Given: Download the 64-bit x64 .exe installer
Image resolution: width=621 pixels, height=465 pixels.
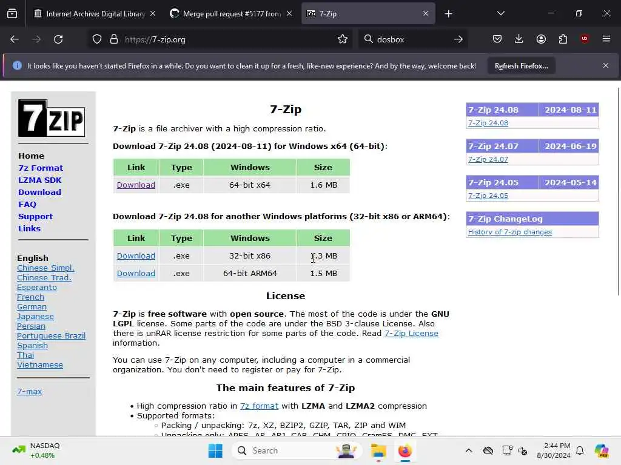Looking at the screenshot, I should click(x=136, y=185).
